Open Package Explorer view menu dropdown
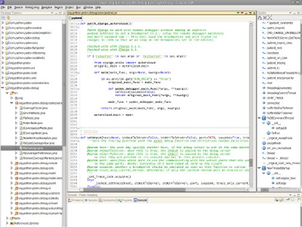 (52, 13)
